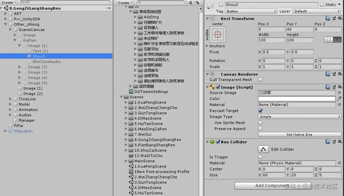Click search-by-type icon in Project toolbar
The width and height of the screenshot is (344, 196).
[190, 3]
